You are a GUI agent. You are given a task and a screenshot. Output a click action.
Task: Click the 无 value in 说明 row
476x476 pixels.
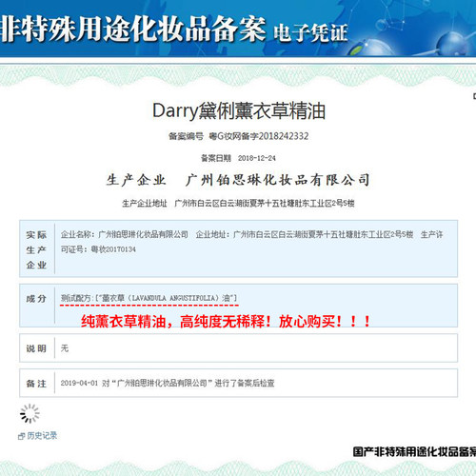(x=65, y=348)
